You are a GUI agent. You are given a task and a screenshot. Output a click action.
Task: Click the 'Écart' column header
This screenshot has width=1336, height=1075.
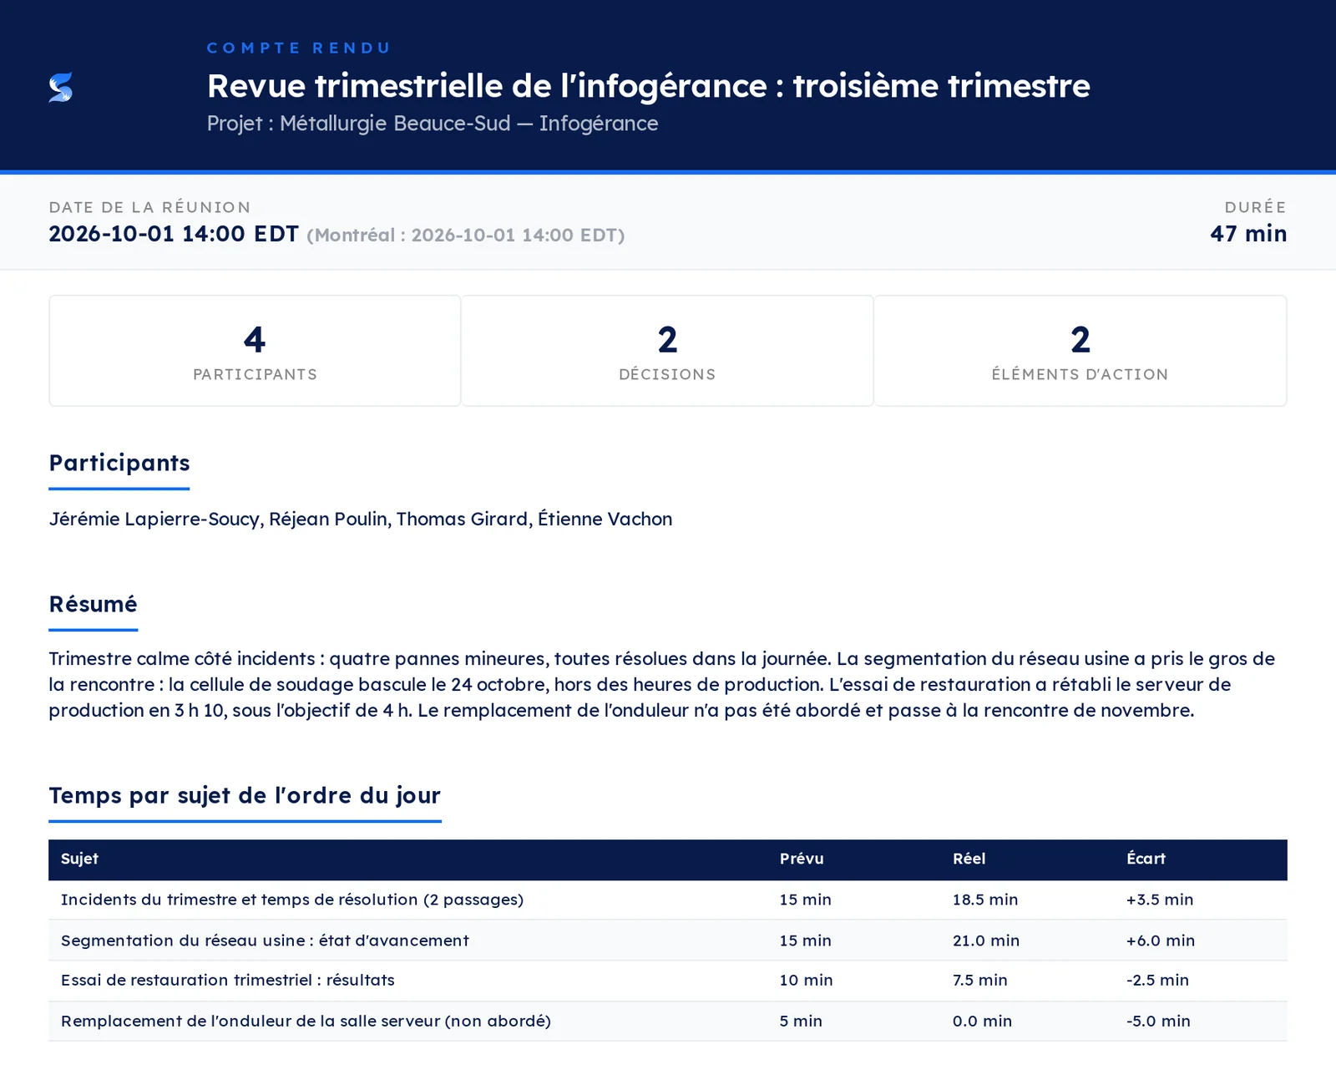1146,859
